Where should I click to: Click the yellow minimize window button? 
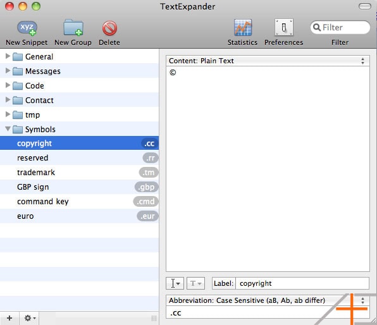(x=23, y=6)
